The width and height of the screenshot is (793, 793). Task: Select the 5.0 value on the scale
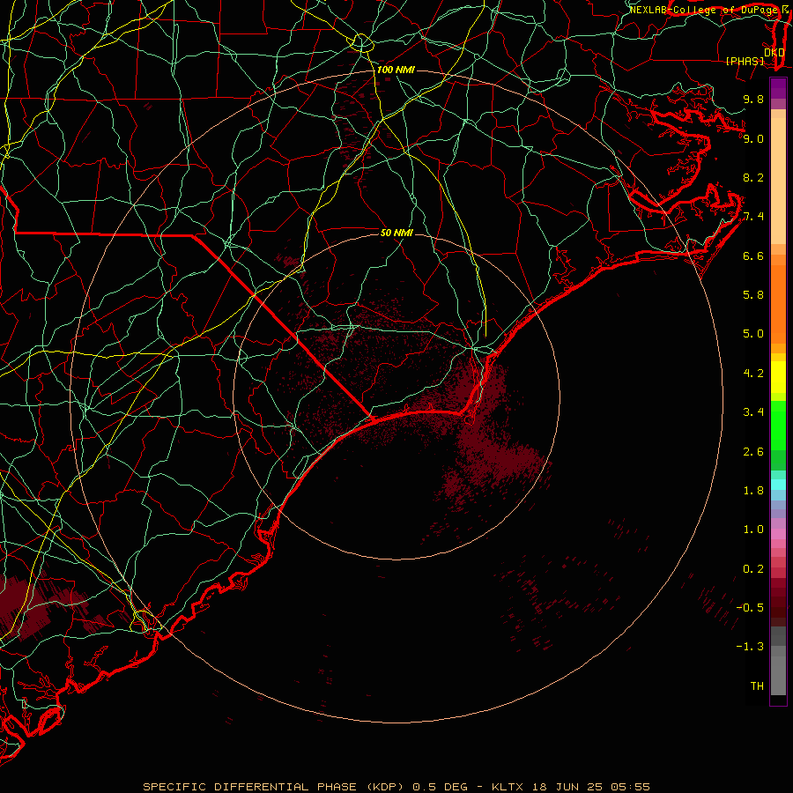pyautogui.click(x=753, y=334)
